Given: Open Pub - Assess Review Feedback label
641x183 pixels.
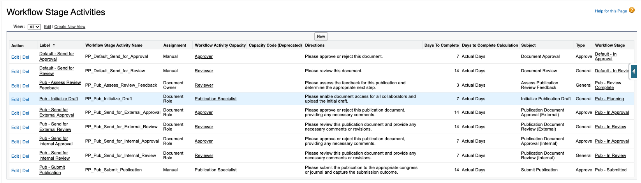Looking at the screenshot, I should (x=60, y=85).
